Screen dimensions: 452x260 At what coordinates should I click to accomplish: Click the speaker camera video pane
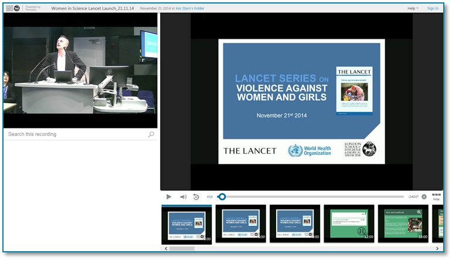80,70
